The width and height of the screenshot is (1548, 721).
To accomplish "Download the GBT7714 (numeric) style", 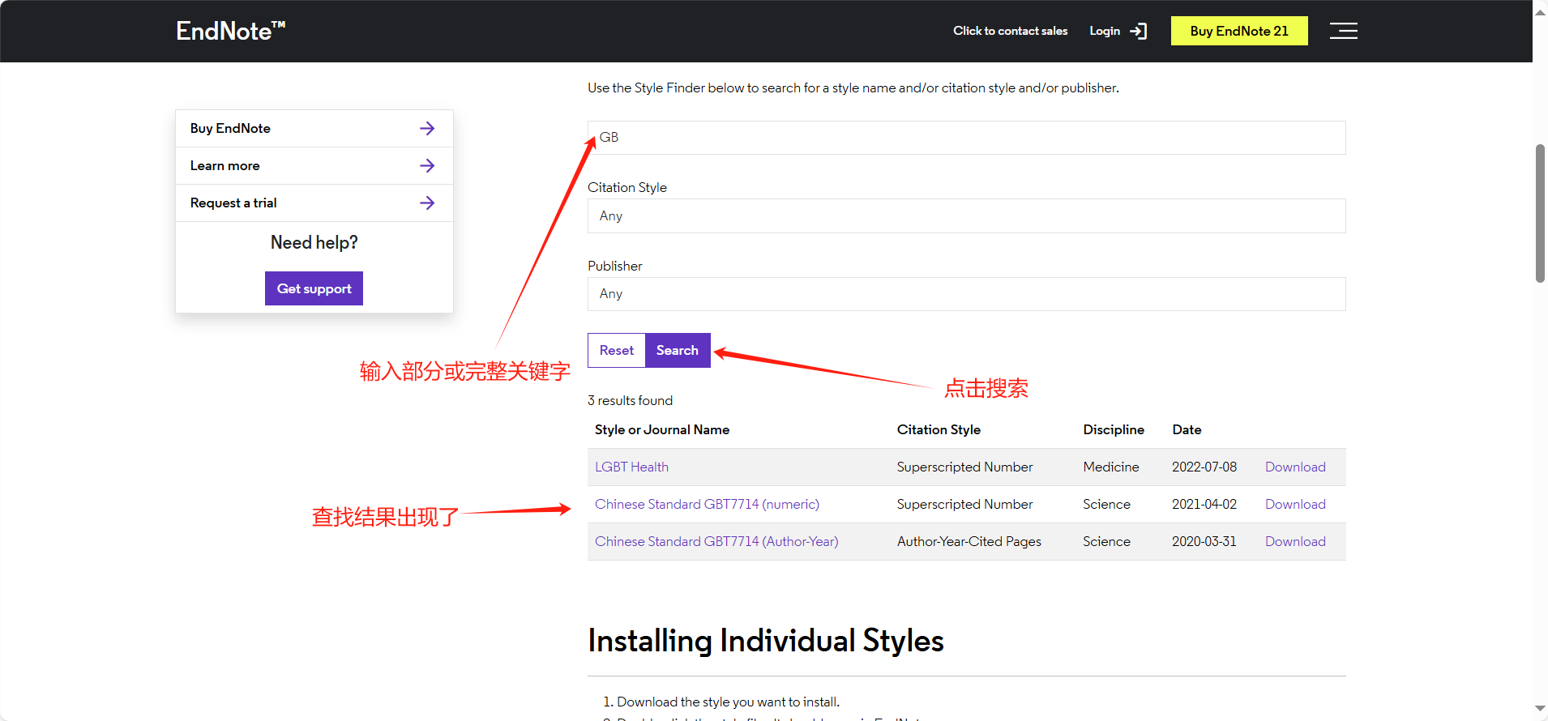I will coord(1295,504).
